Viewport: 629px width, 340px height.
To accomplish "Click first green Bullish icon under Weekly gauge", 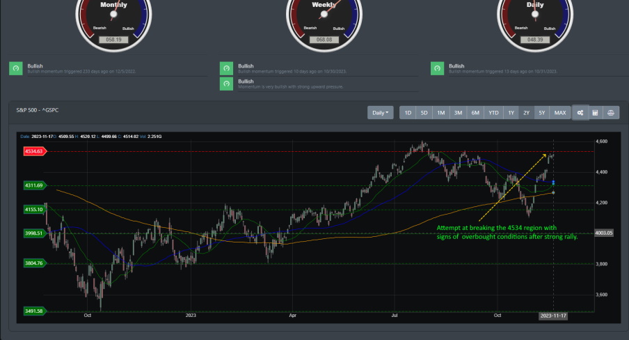I will pos(226,68).
